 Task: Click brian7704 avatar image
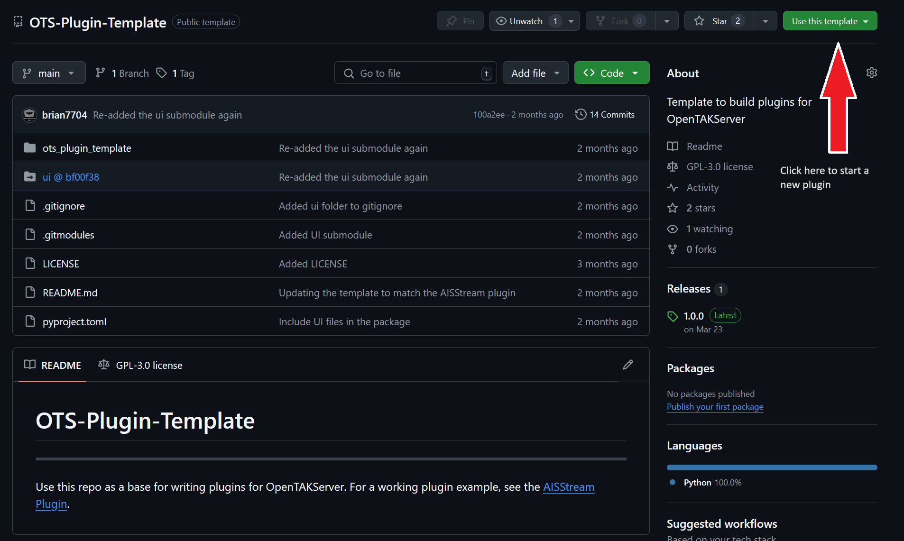coord(29,115)
